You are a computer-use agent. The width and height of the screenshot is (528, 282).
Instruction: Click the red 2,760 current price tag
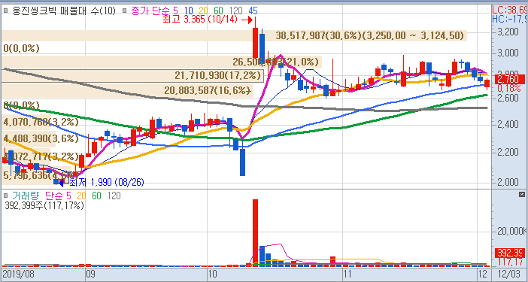[510, 80]
